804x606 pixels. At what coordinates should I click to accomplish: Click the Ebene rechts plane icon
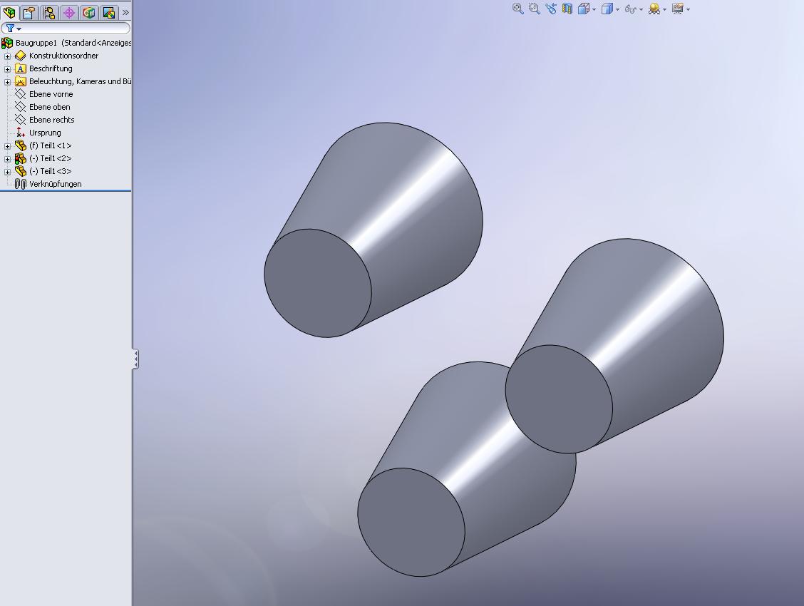pyautogui.click(x=21, y=120)
